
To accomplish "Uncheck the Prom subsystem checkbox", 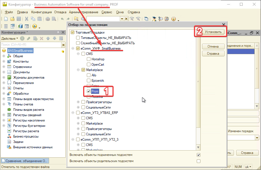I will 89,91.
